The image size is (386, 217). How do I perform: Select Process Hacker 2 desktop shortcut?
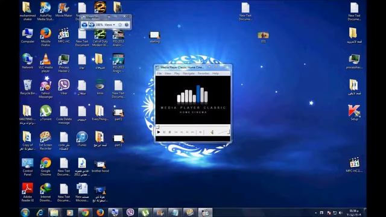[64, 63]
